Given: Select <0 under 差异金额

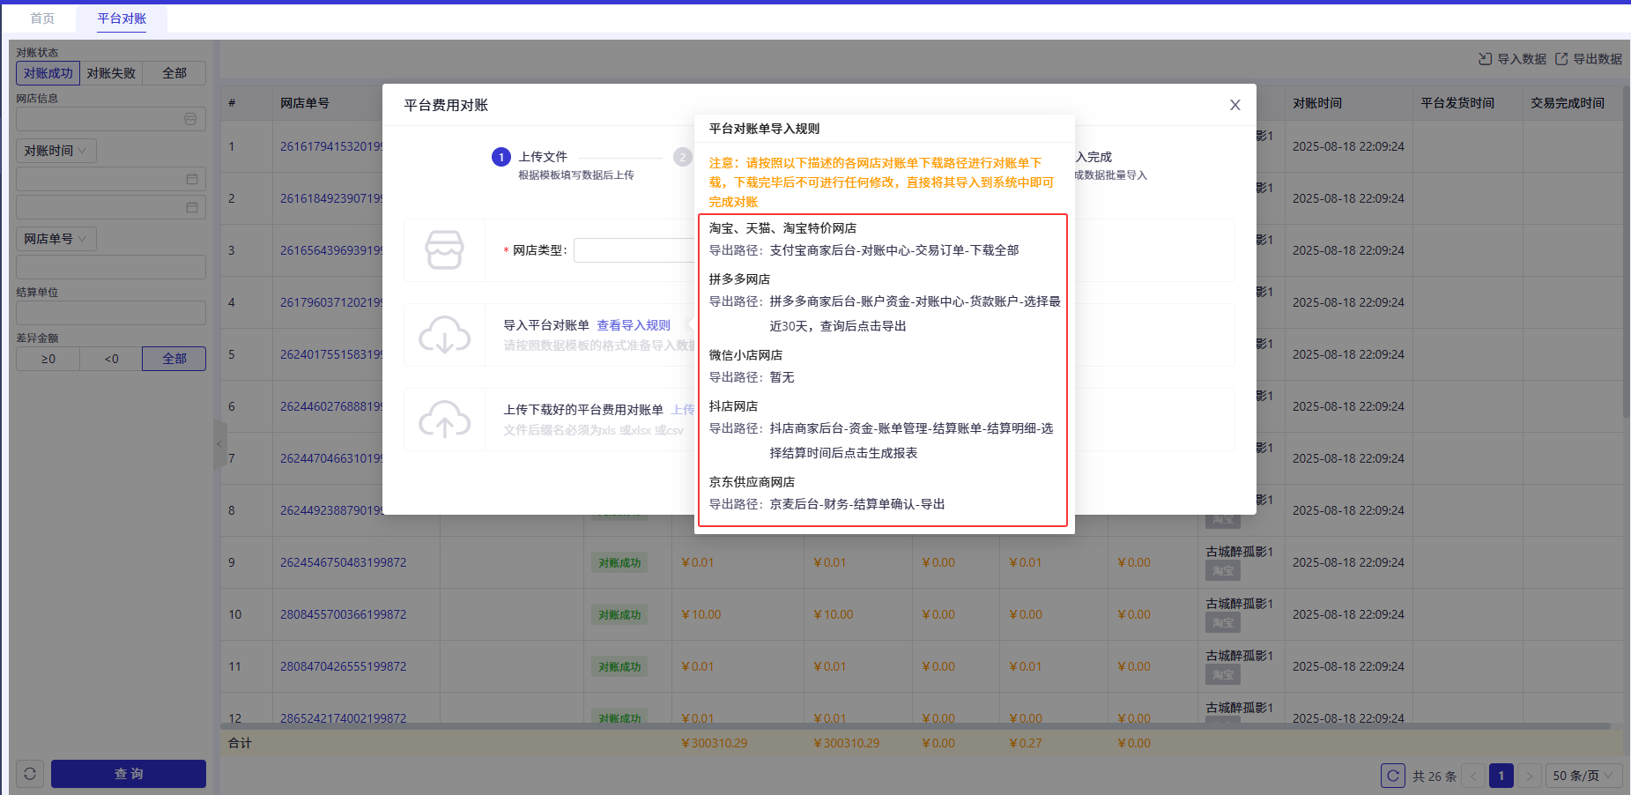Looking at the screenshot, I should click(111, 359).
